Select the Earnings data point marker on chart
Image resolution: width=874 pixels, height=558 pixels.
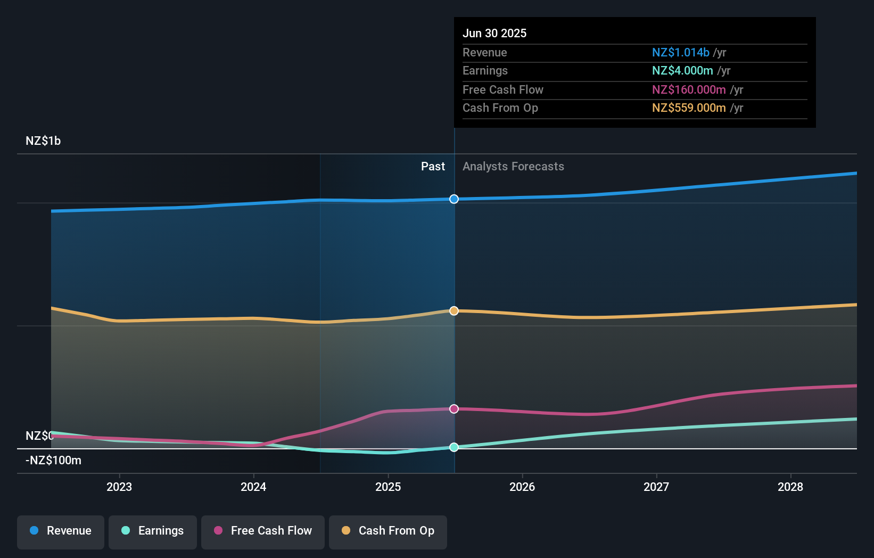pyautogui.click(x=454, y=448)
